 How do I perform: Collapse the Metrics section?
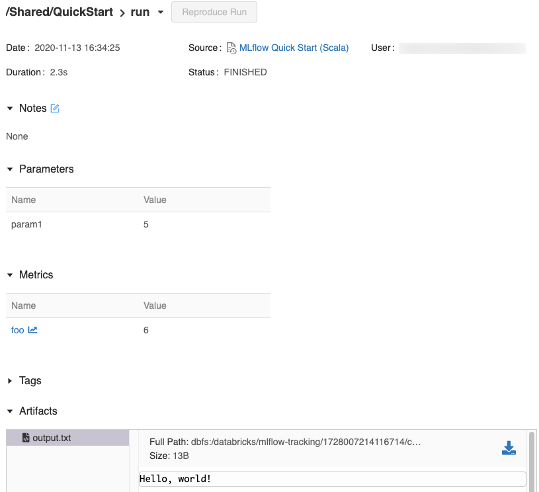click(10, 275)
